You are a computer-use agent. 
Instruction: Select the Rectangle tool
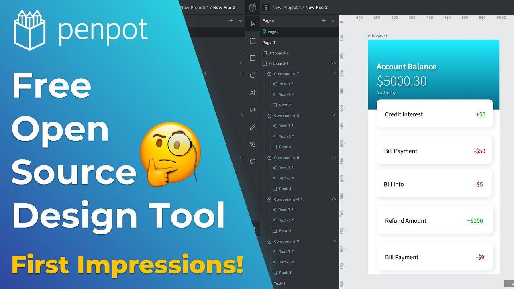click(x=253, y=58)
